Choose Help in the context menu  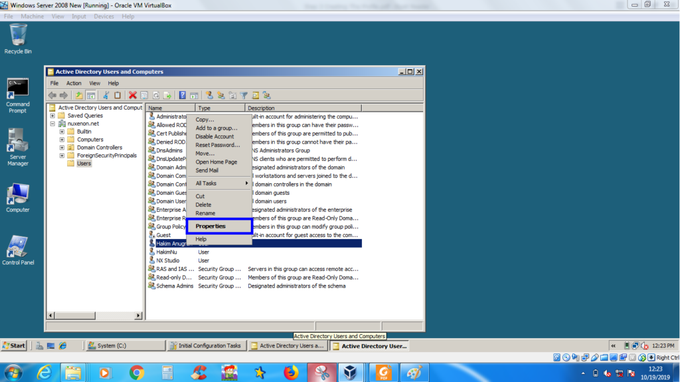[219, 239]
